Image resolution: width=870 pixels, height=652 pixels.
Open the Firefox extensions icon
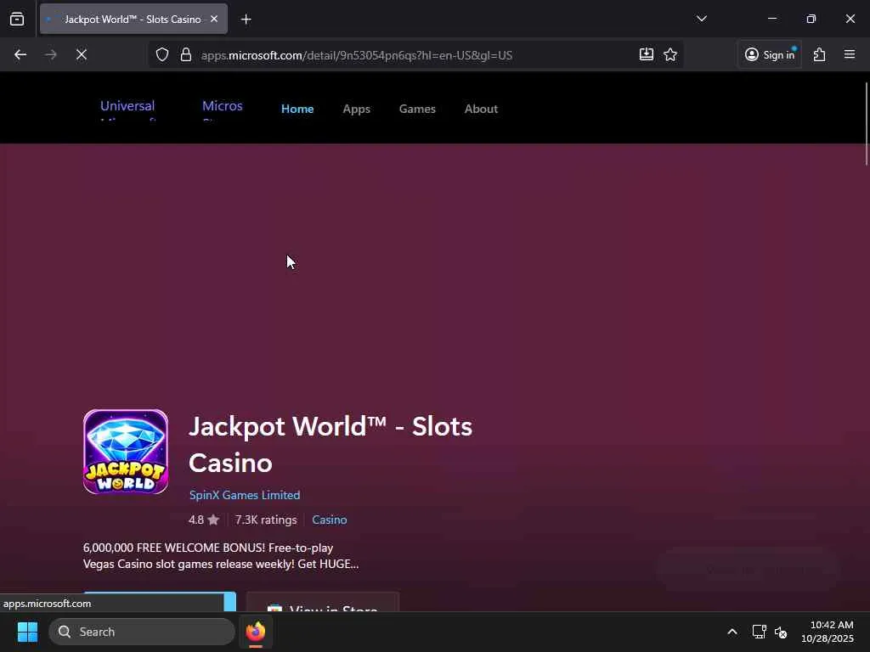[820, 54]
